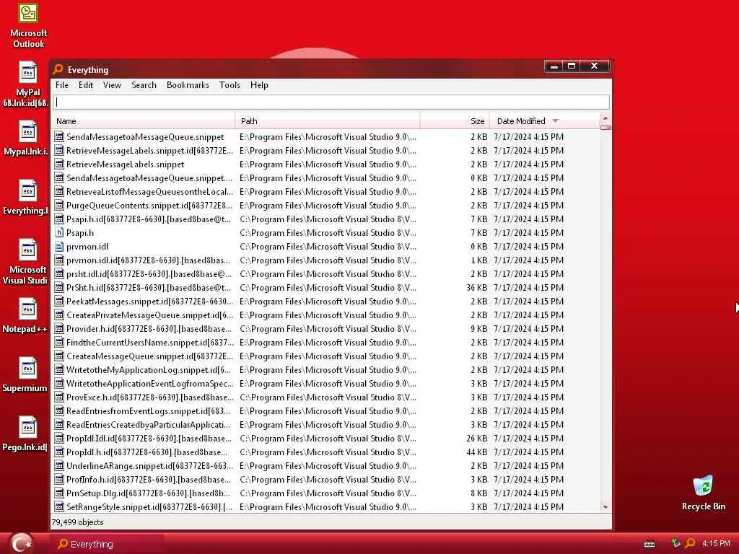
Task: Select the Mypal.lnk.i desktop icon
Action: 27,138
